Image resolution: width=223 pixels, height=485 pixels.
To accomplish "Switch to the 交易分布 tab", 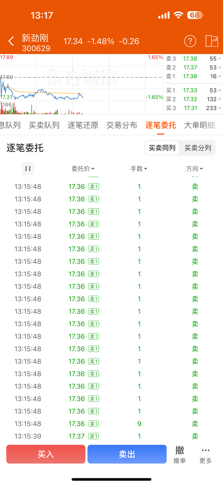I will (122, 125).
